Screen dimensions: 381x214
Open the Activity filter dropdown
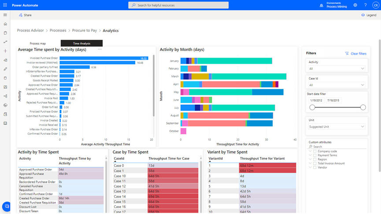coord(337,69)
